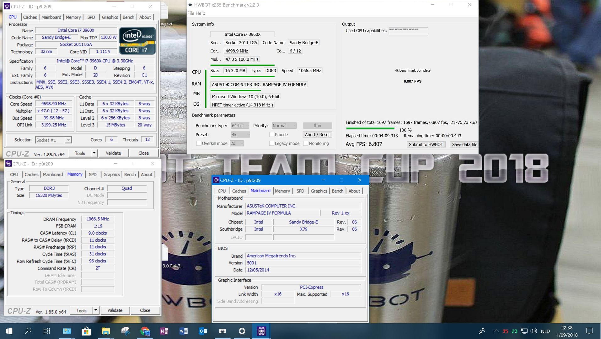This screenshot has width=601, height=339.
Task: Enable the Monitoring checkbox
Action: 306,143
